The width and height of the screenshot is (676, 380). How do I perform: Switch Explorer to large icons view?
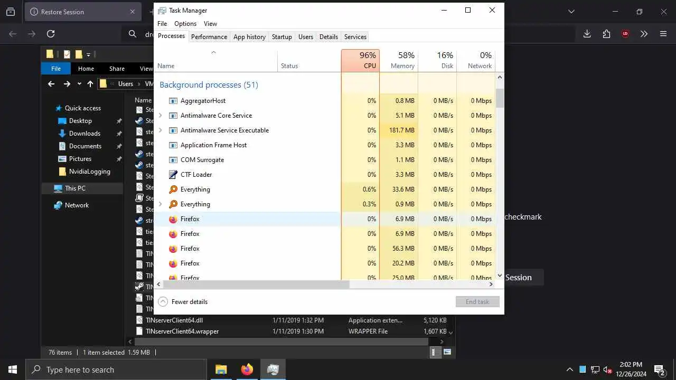[447, 352]
